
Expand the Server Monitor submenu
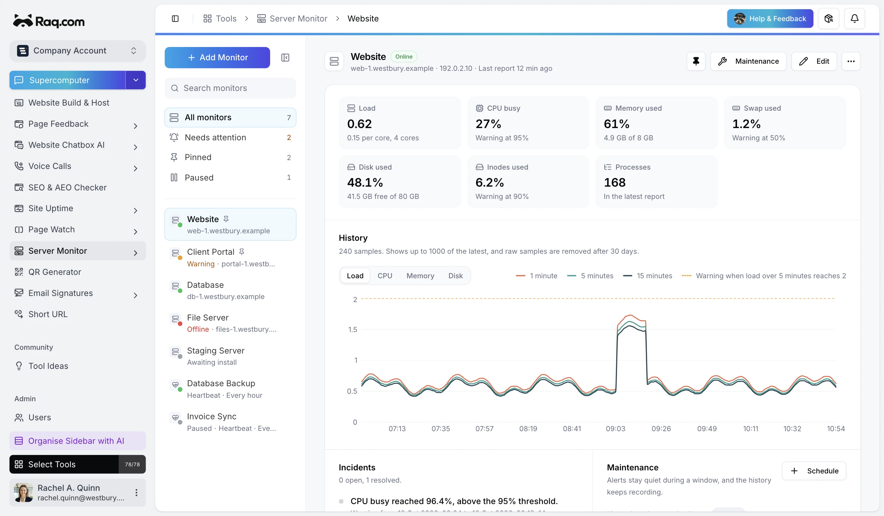click(135, 253)
